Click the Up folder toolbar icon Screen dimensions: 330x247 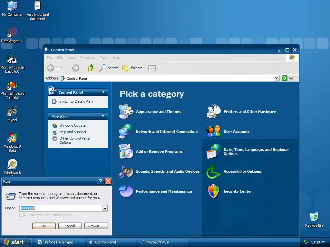(x=91, y=68)
